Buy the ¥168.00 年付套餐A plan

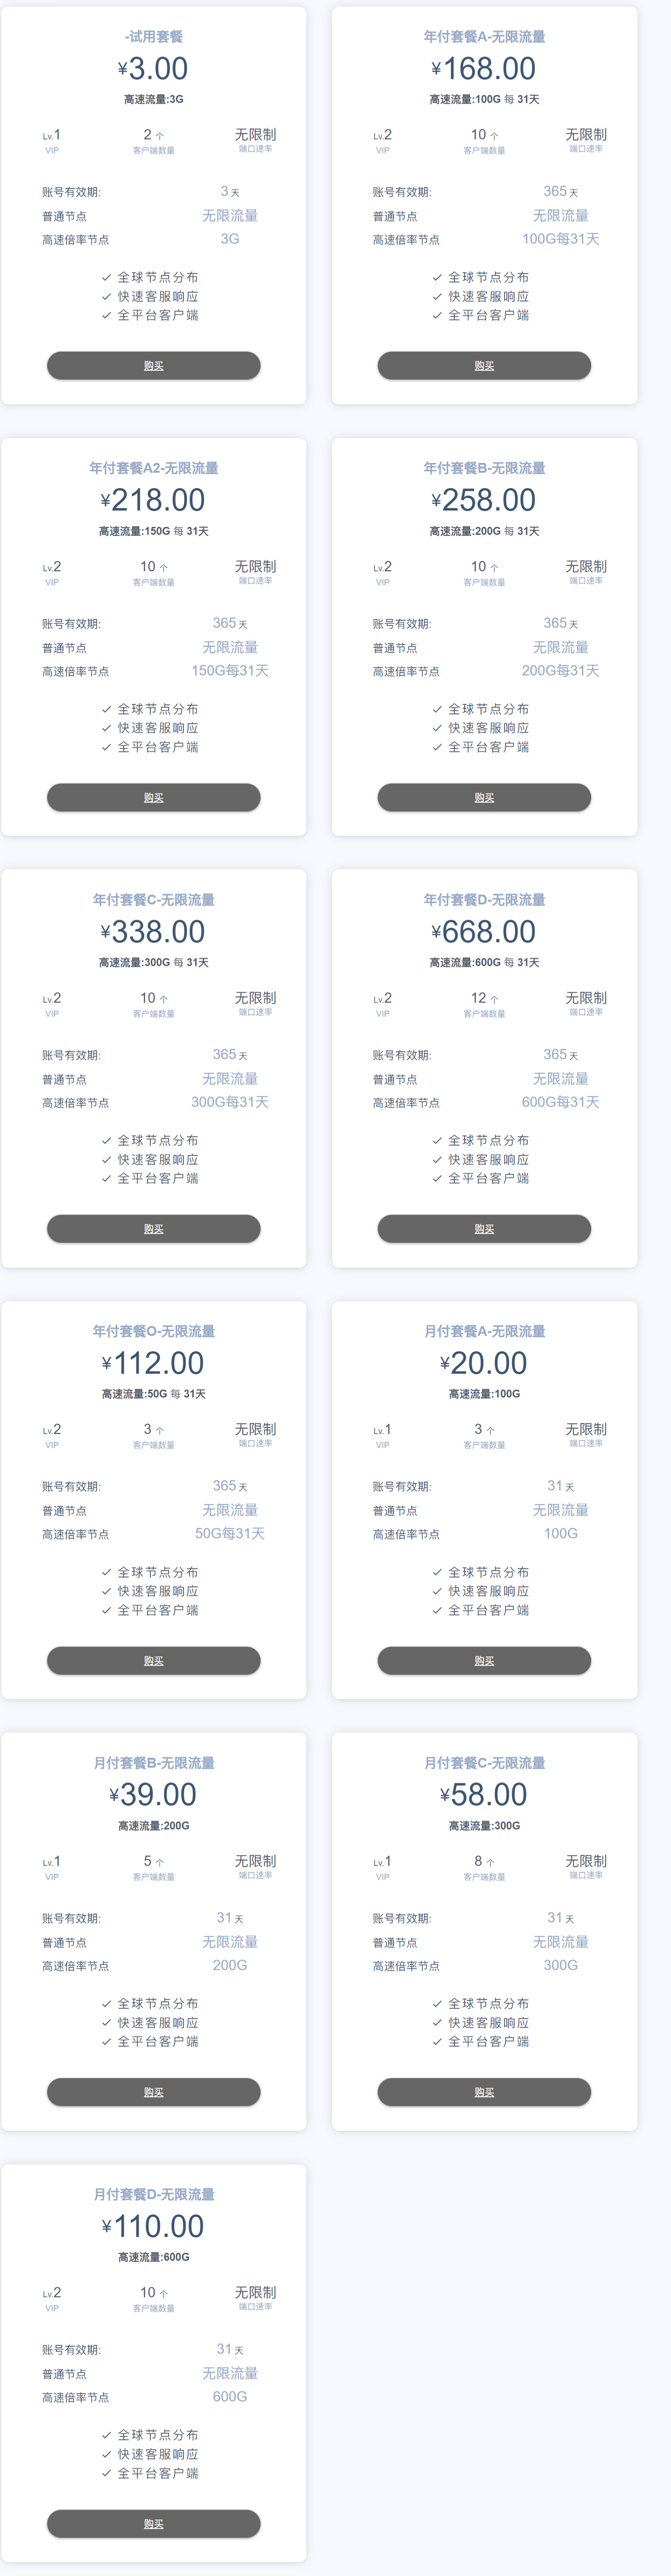[484, 365]
